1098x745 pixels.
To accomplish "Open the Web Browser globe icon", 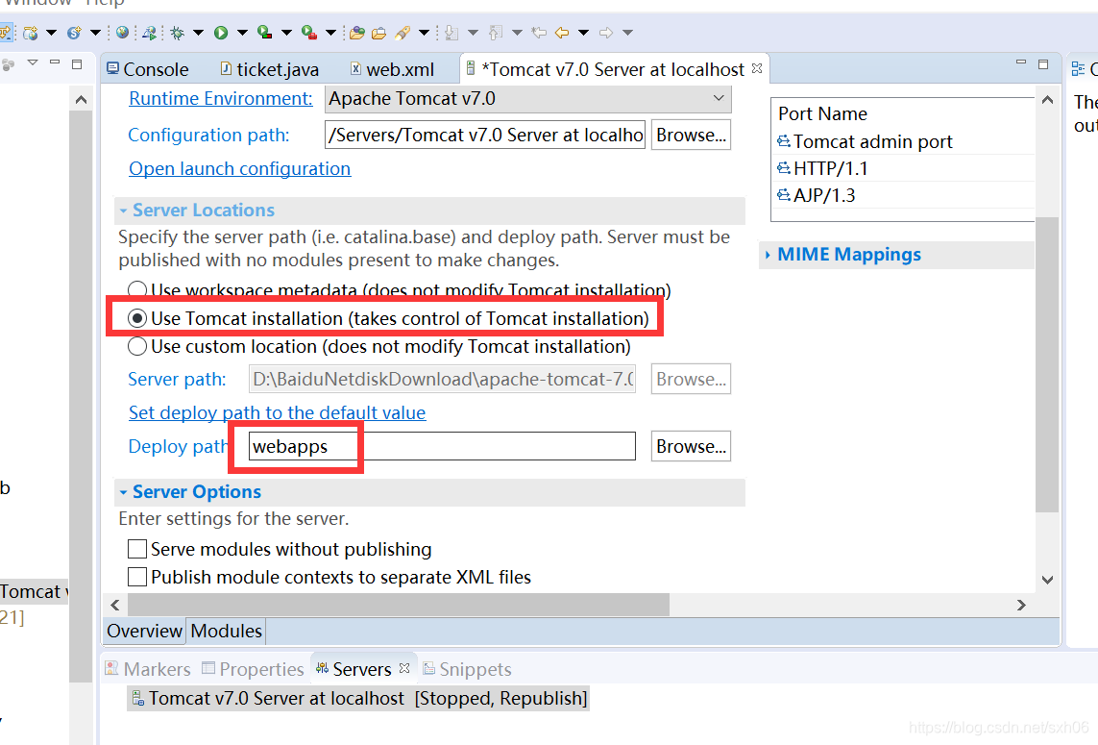I will tap(123, 33).
